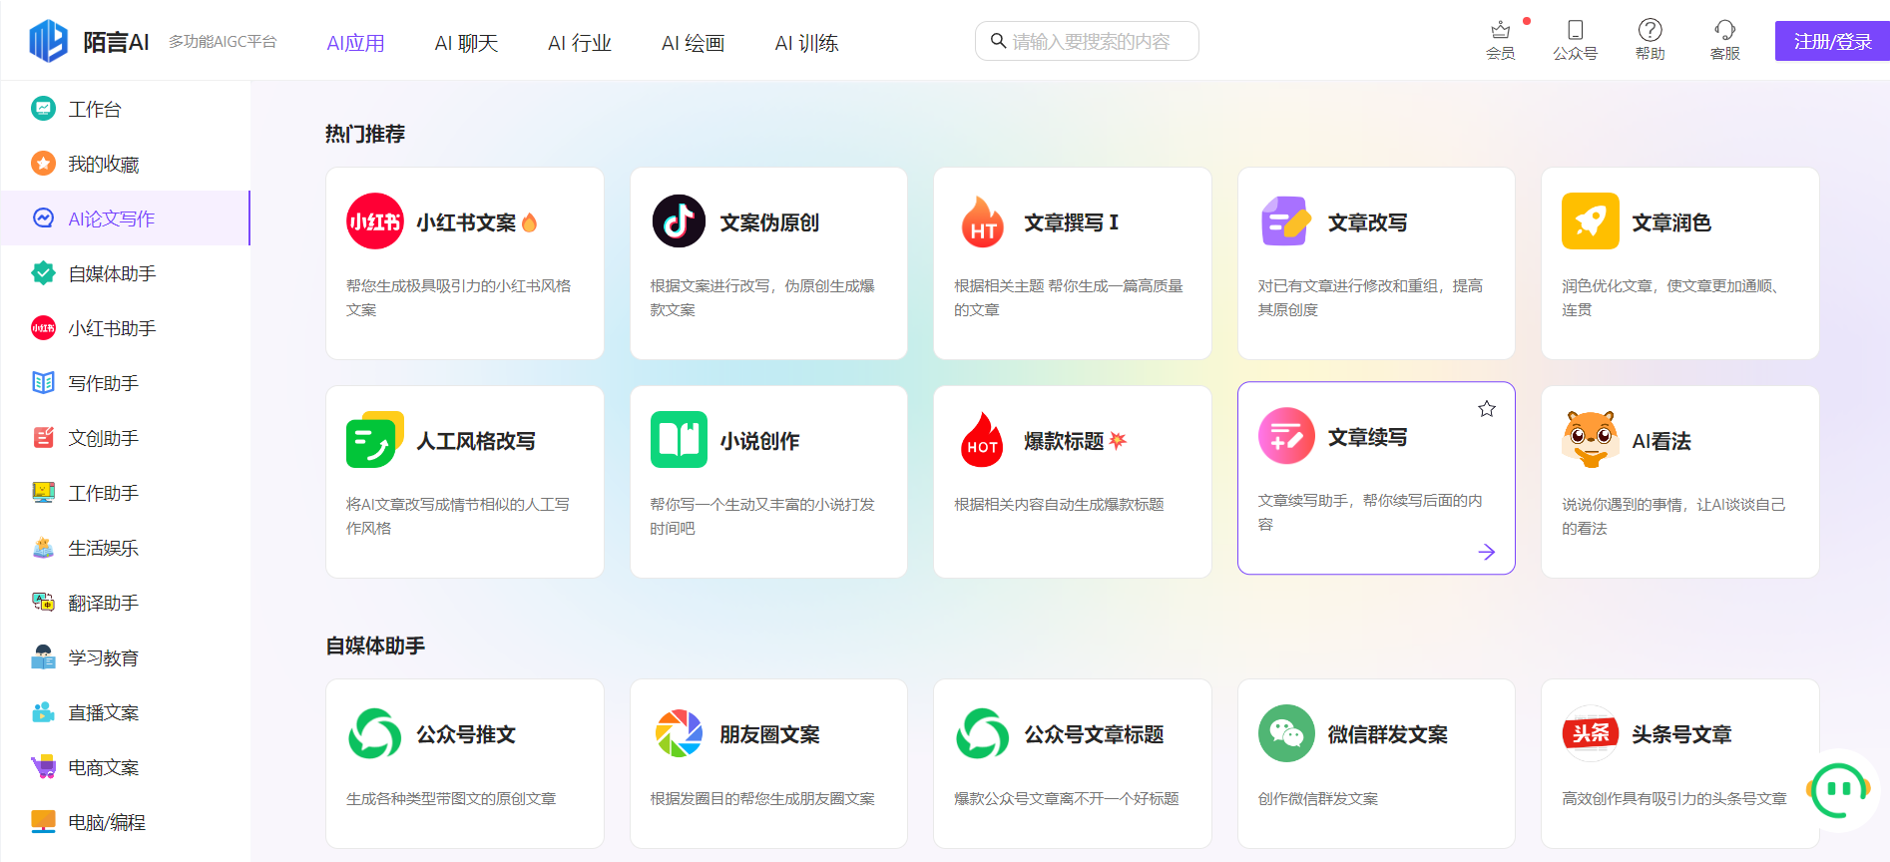Viewport: 1890px width, 862px height.
Task: Switch to the AI应用 tab
Action: point(355,43)
